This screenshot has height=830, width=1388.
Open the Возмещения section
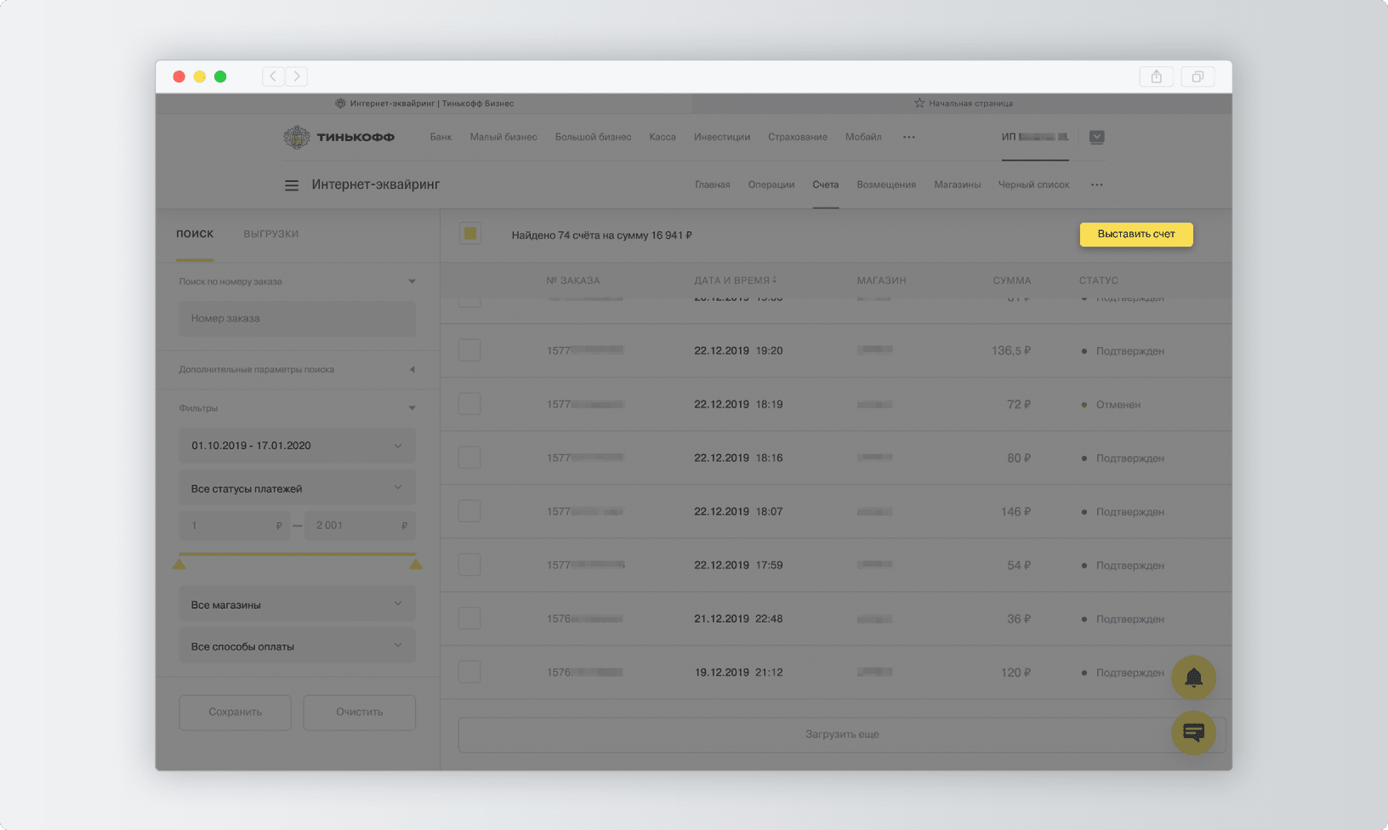point(886,185)
